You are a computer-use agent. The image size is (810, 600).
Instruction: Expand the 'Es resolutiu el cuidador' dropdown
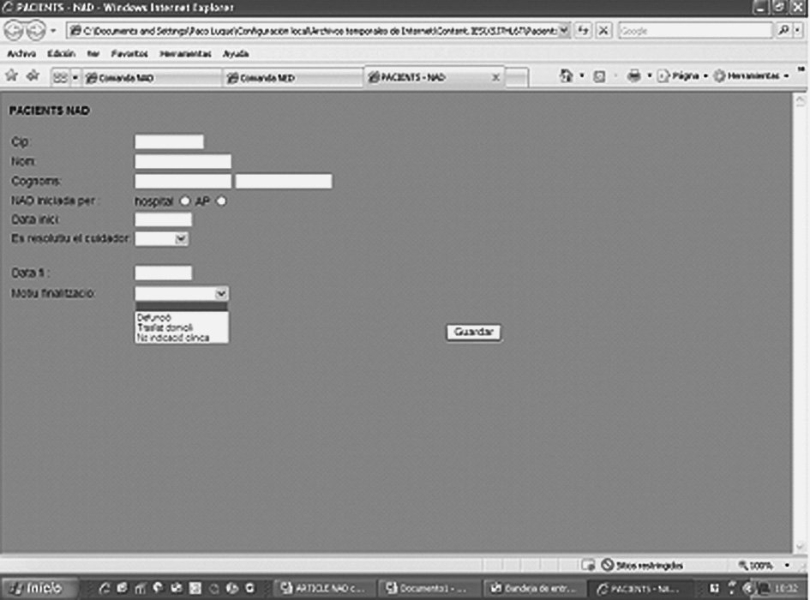coord(180,239)
